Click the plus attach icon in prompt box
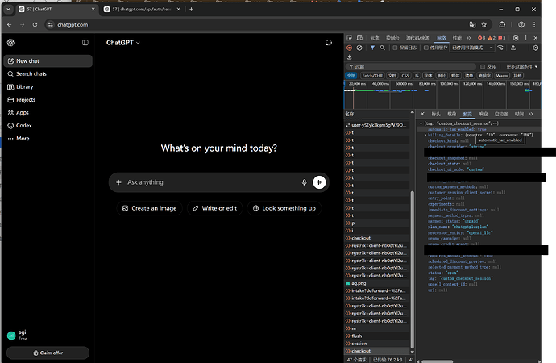The height and width of the screenshot is (363, 556). click(118, 182)
